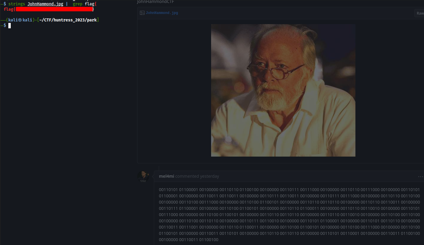Open the JohnHammond.jpg file link in GitHub
This screenshot has width=424, height=245.
click(162, 13)
